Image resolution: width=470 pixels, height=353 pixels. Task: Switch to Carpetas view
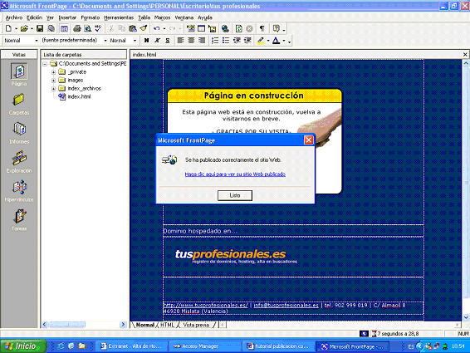point(19,104)
